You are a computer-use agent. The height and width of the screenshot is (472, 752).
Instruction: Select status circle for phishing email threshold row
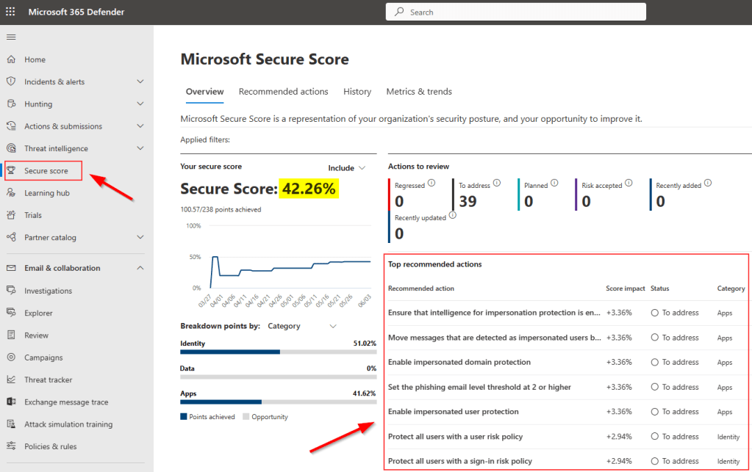[654, 388]
